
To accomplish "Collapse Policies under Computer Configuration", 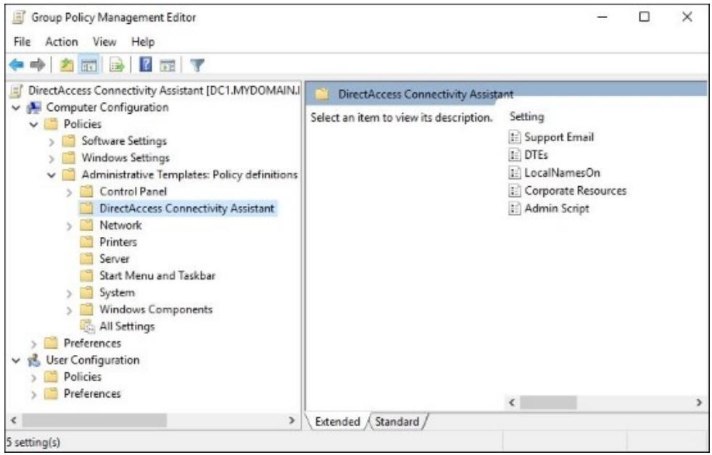I will [34, 125].
